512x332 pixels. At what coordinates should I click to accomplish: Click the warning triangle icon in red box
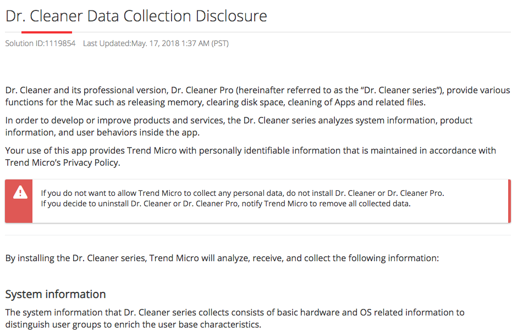[20, 192]
